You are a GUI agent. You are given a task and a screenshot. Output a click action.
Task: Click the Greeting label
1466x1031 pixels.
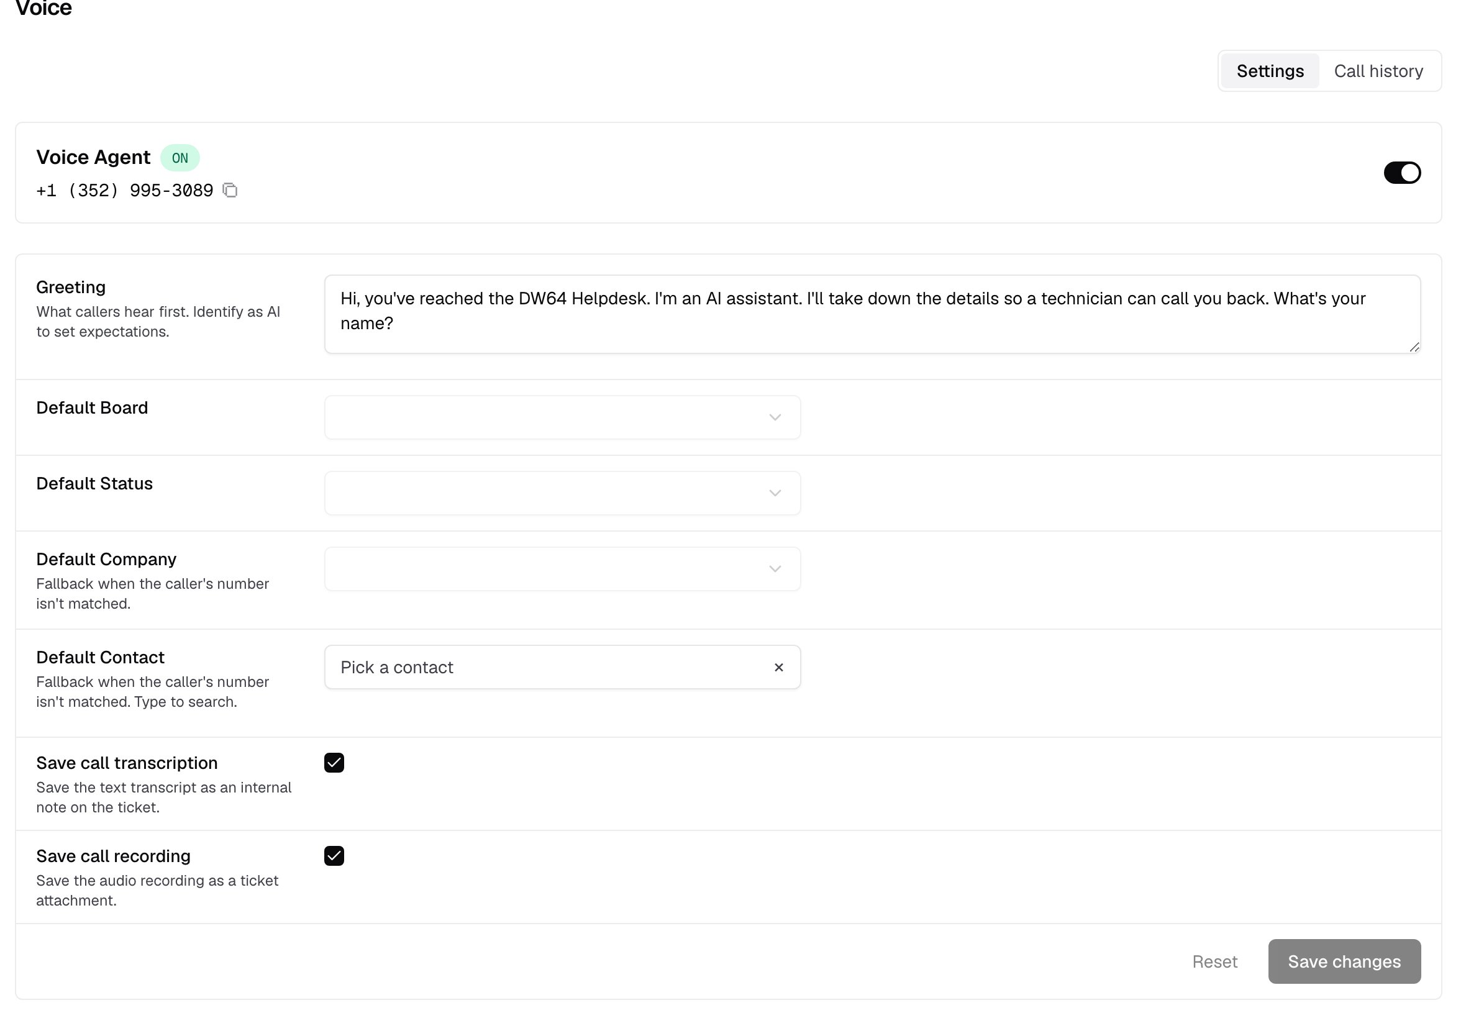[x=71, y=288]
